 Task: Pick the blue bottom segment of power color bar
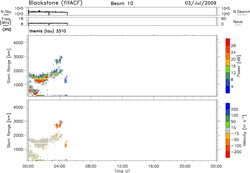click(x=228, y=90)
